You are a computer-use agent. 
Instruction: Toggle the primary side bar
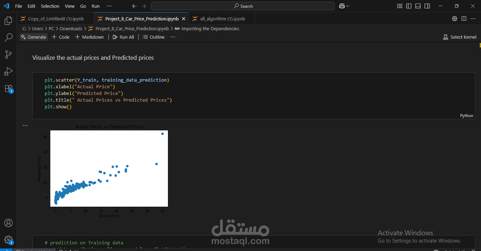pos(409,6)
